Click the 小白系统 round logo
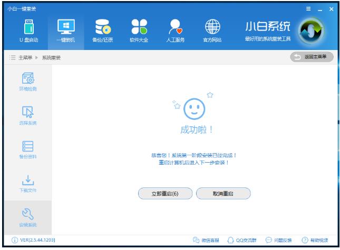Screen dimensions: 340x250 click(312, 31)
